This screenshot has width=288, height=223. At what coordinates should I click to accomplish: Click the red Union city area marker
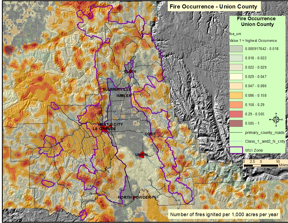142,155
